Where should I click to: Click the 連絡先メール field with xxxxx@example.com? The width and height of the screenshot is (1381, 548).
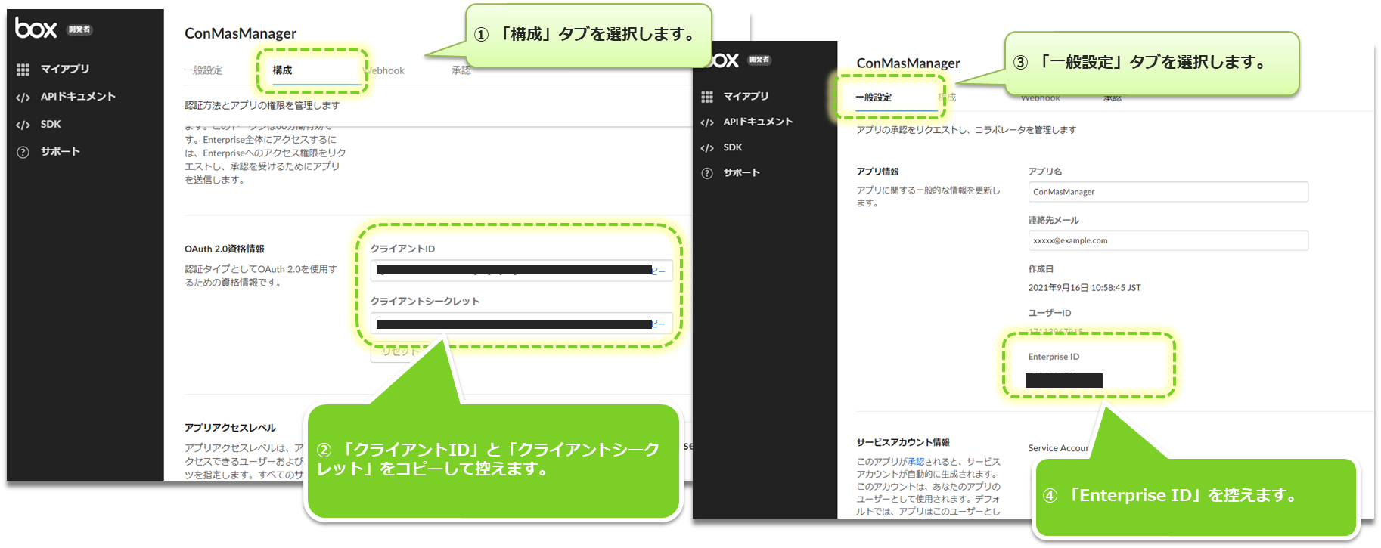tap(1167, 240)
